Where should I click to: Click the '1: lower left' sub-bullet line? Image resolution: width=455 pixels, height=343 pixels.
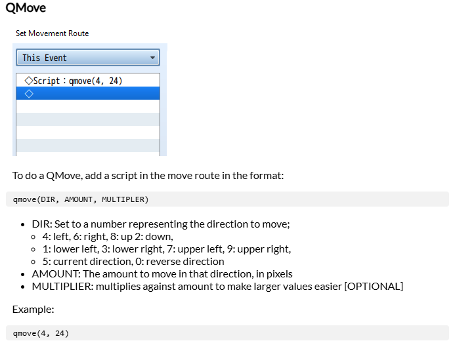tap(167, 249)
